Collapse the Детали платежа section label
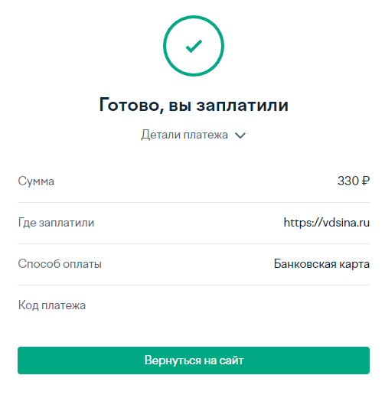This screenshot has height=411, width=385. [184, 135]
